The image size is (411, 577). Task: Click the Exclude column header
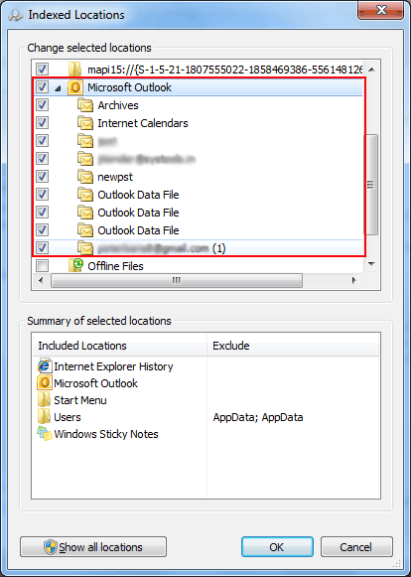(293, 346)
